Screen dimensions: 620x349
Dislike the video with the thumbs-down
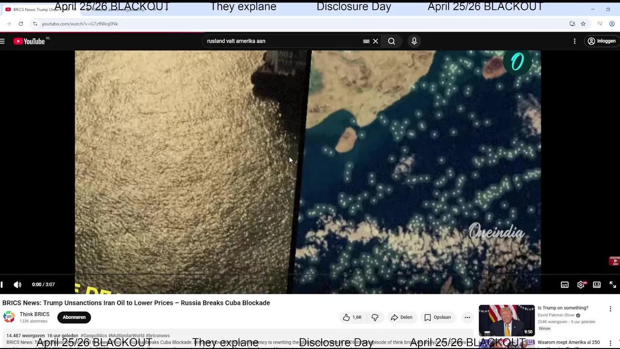(x=375, y=317)
